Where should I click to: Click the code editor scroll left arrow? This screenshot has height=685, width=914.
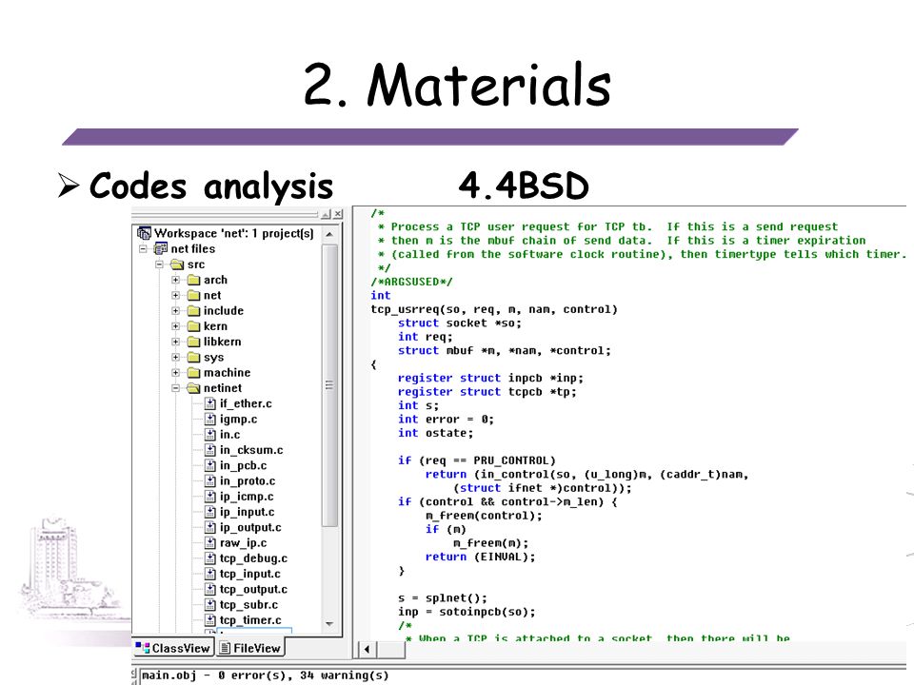tap(367, 649)
